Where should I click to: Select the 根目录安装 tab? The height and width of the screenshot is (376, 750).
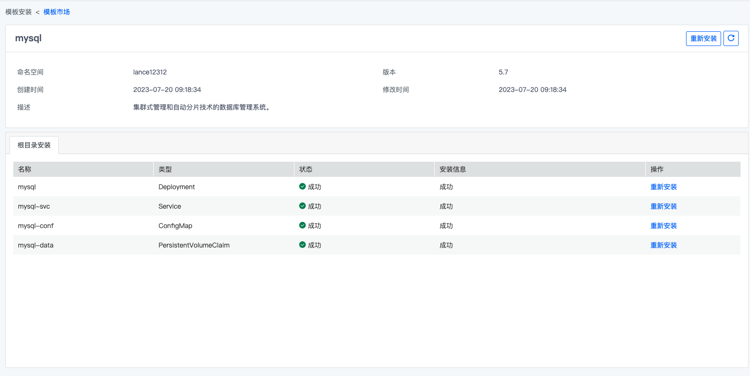coord(34,145)
